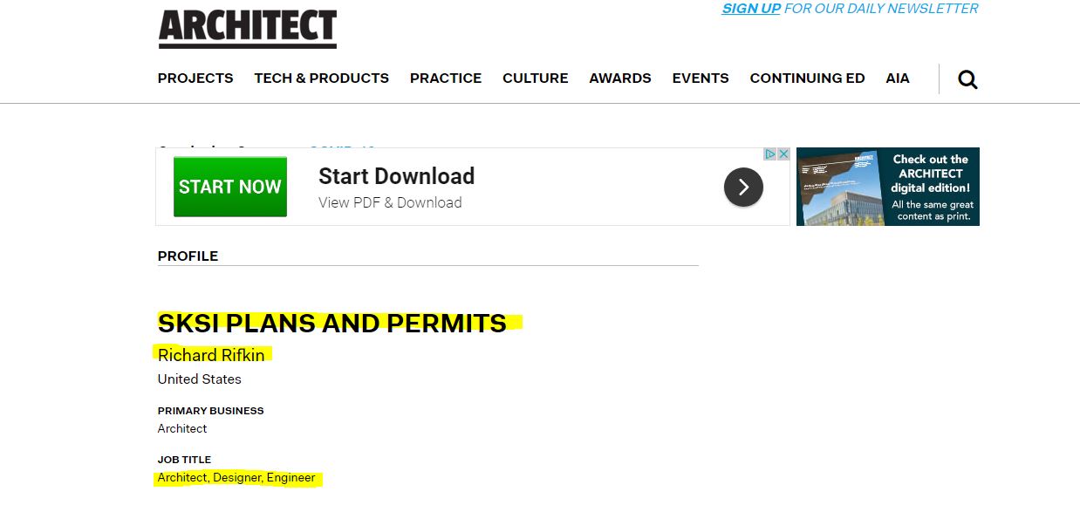The width and height of the screenshot is (1080, 512).
Task: Click SIGN UP newsletter link
Action: click(751, 9)
